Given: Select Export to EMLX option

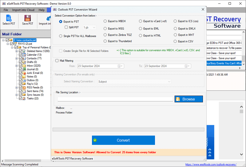Looking at the screenshot, I should (175, 29).
